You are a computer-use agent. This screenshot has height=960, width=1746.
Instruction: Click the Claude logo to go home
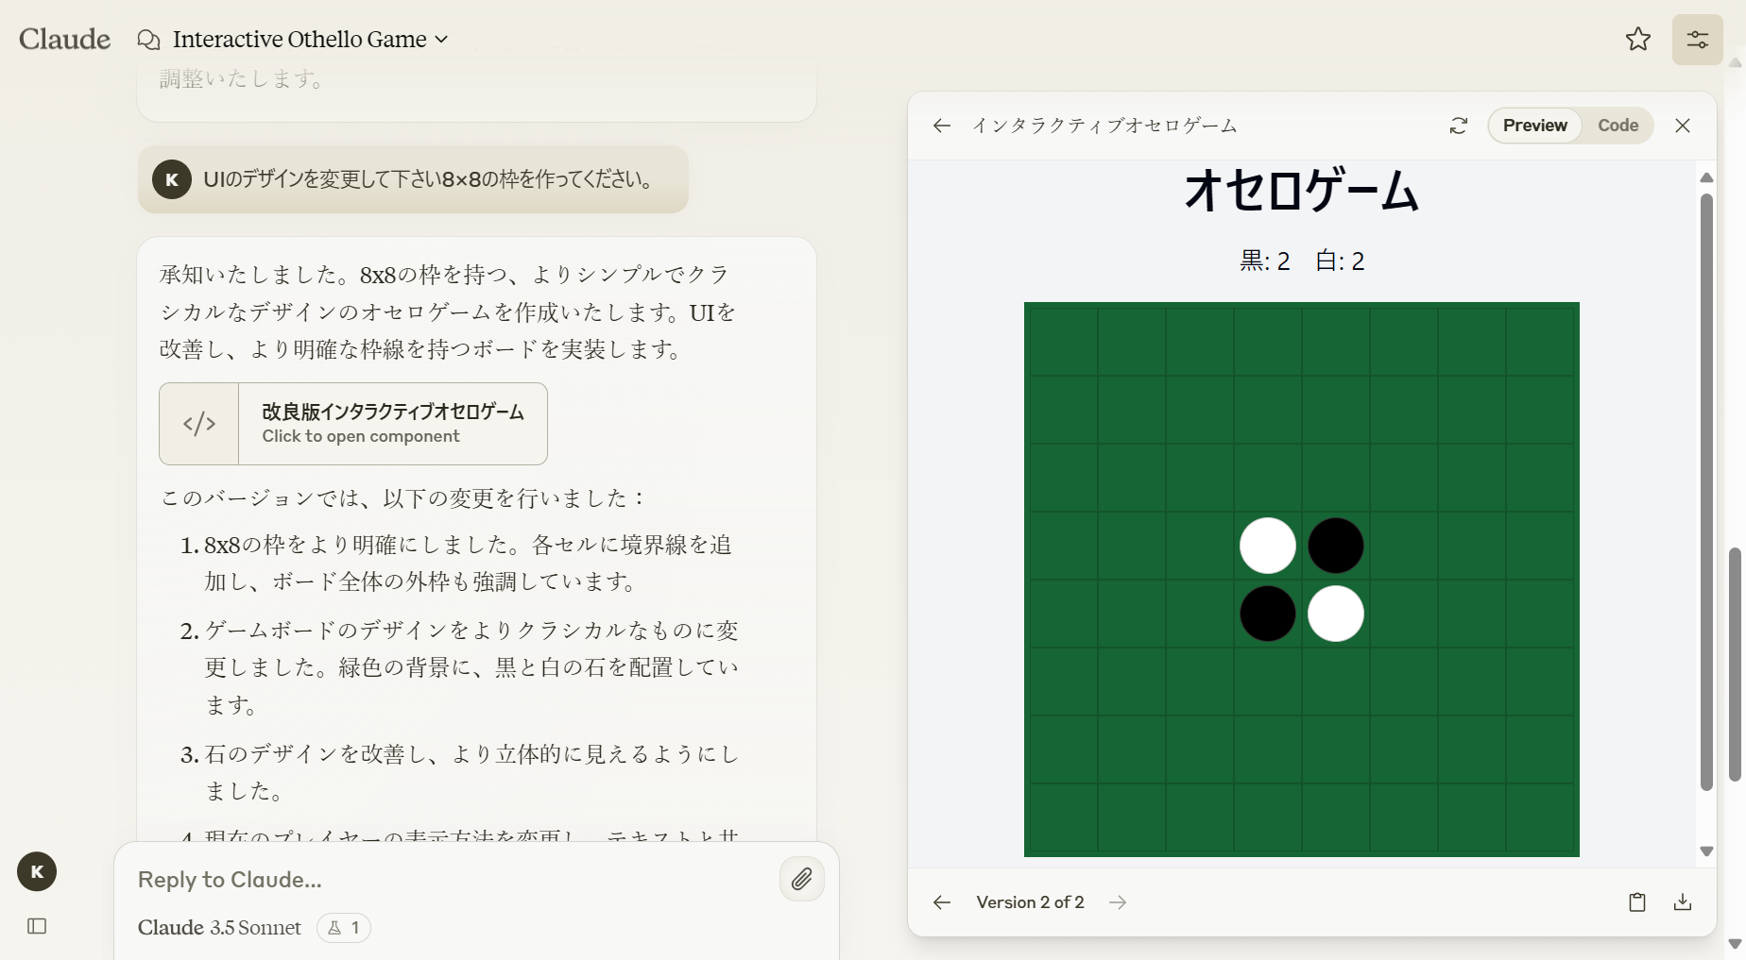[64, 40]
